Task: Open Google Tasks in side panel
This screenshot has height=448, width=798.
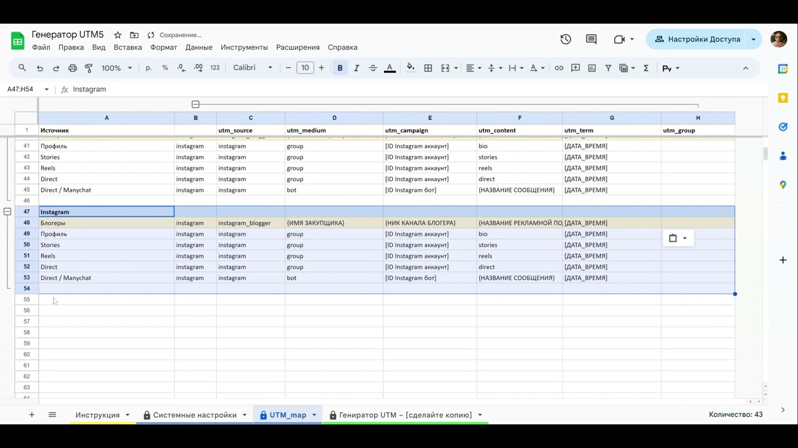Action: [783, 127]
